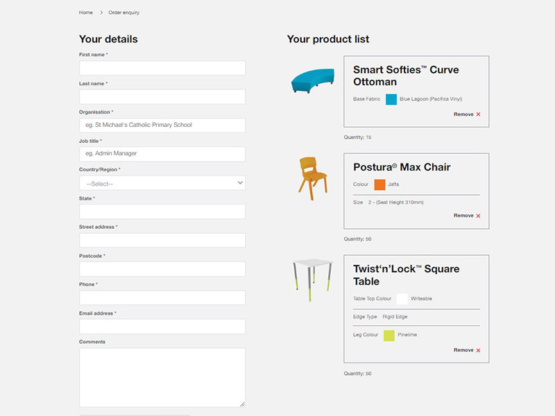
Task: Click the 'Blue Lagoon (Pacifica Vinyl)' text
Action: point(431,99)
